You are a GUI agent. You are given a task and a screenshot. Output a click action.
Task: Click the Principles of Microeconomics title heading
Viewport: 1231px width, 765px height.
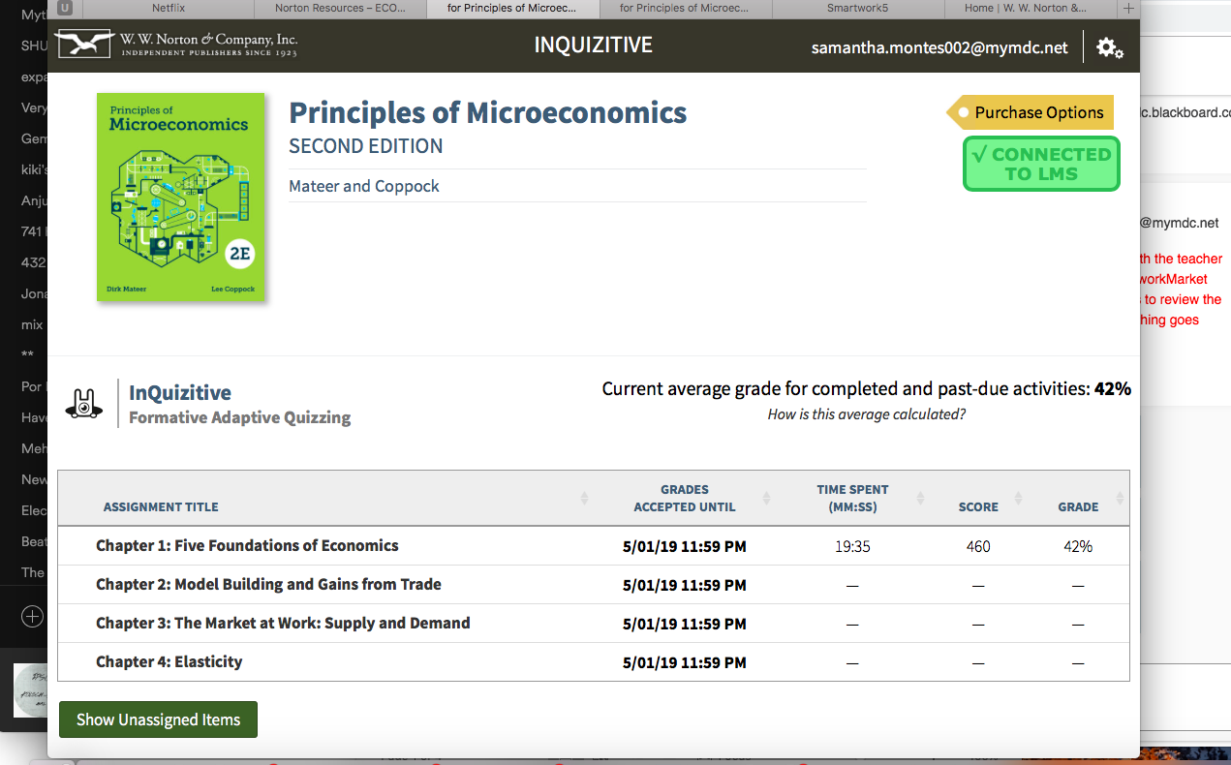(488, 112)
